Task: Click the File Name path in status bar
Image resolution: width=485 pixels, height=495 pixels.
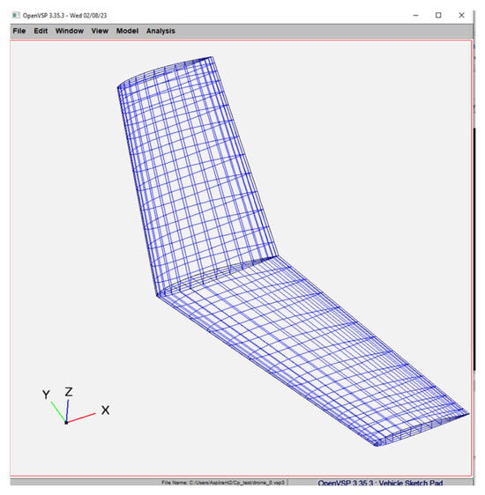Action: (223, 483)
